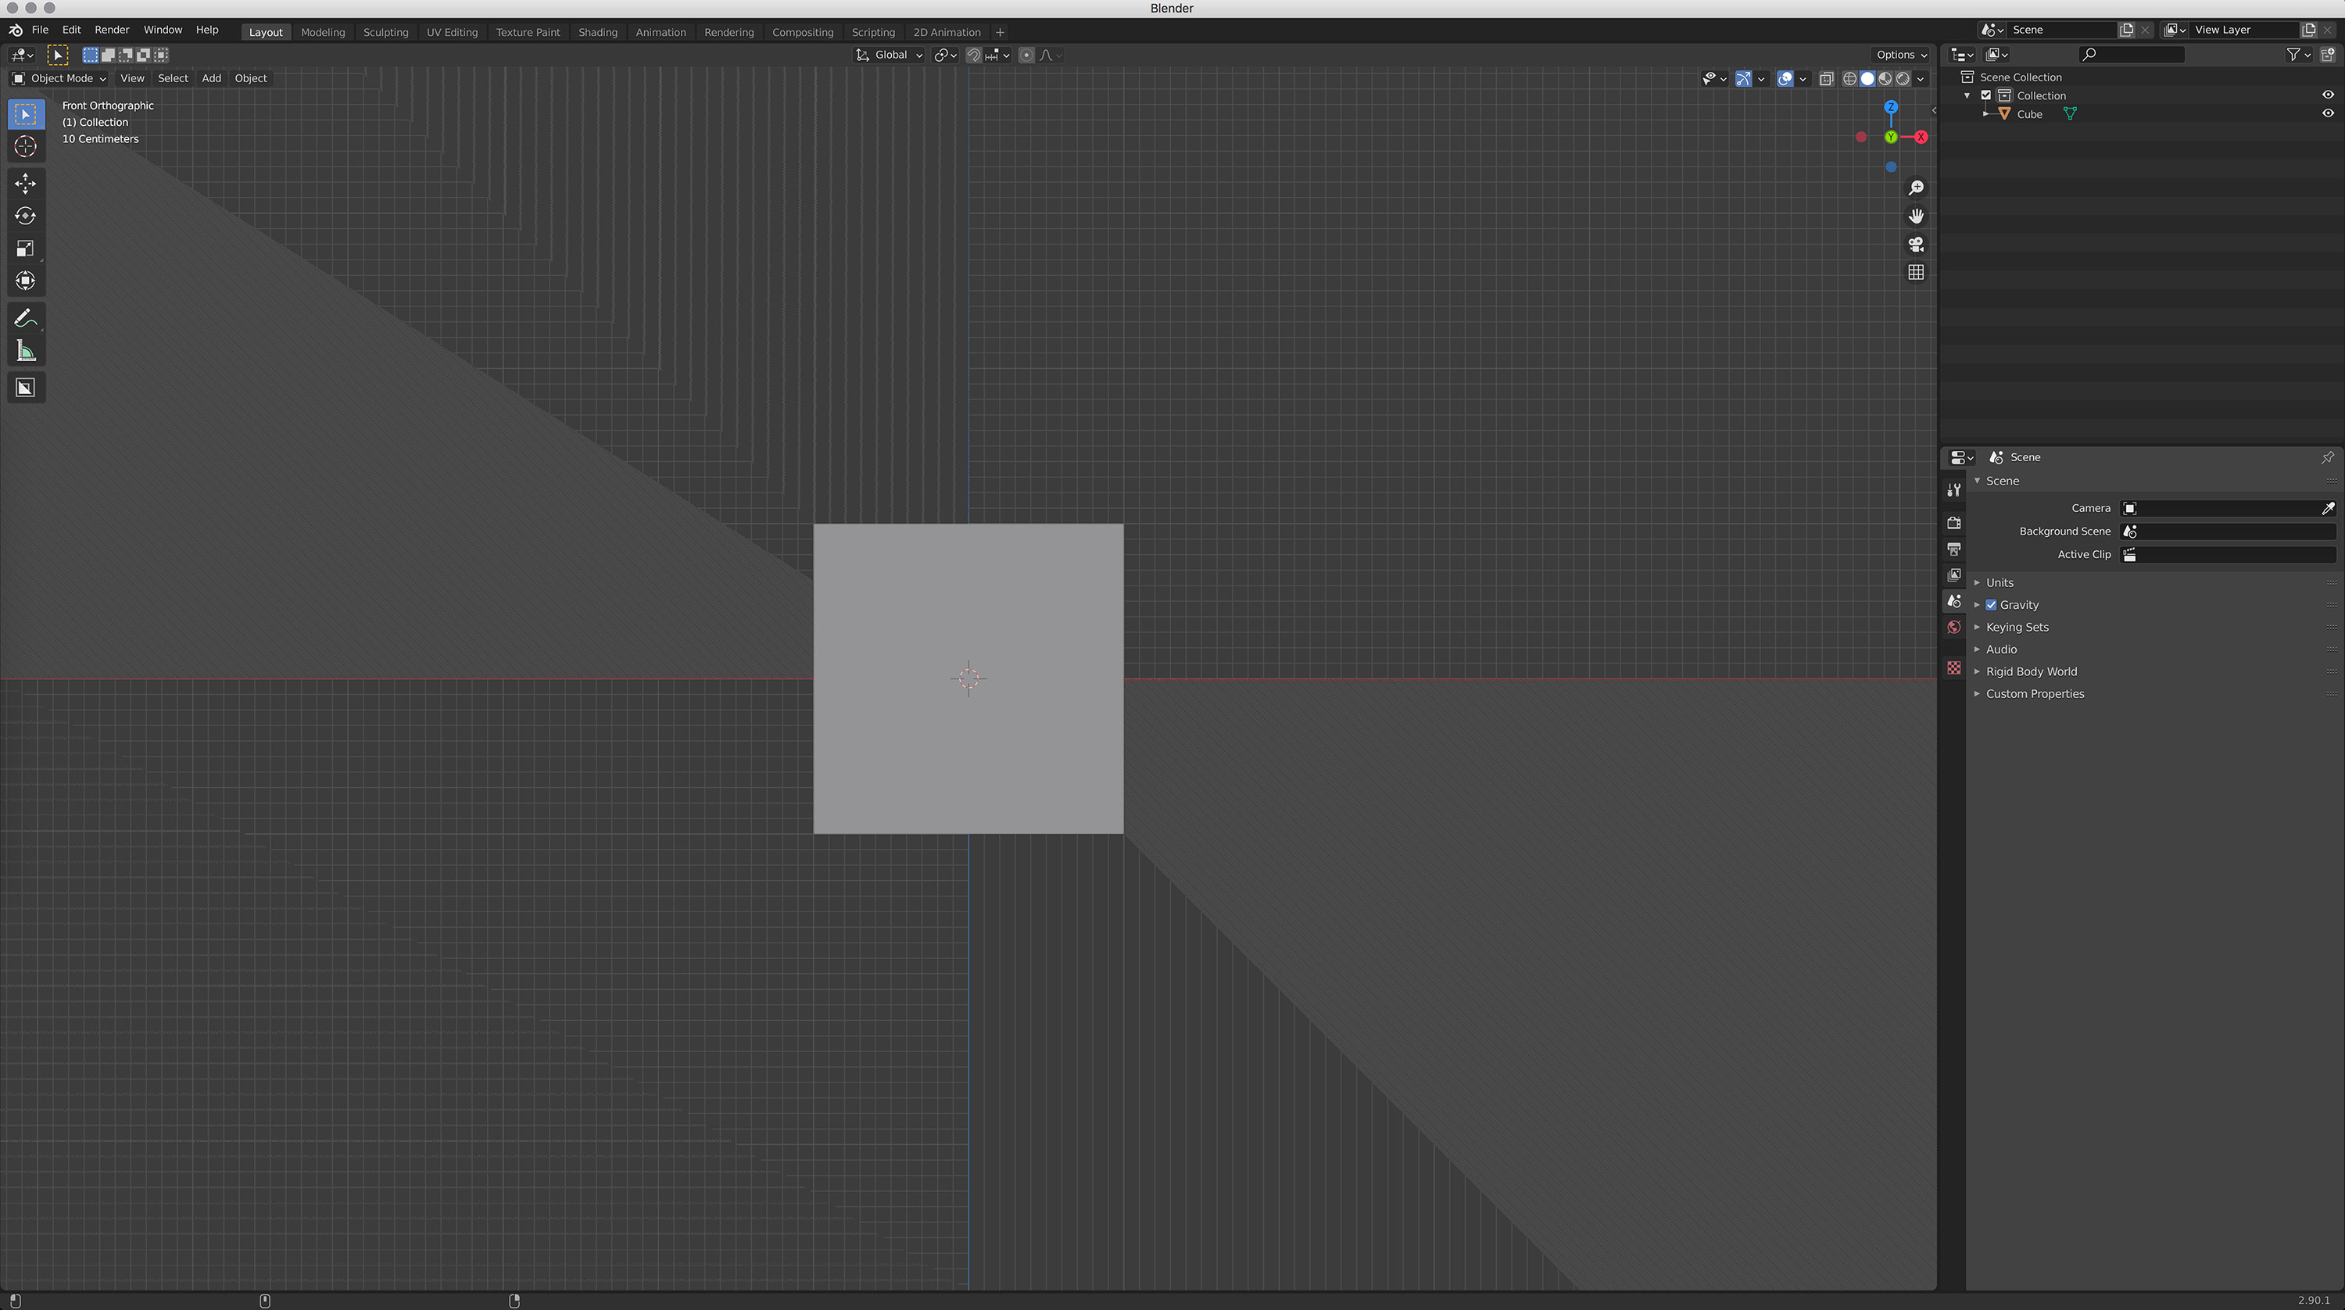Image resolution: width=2345 pixels, height=1310 pixels.
Task: Open the View Layer properties tab
Action: point(1953,574)
